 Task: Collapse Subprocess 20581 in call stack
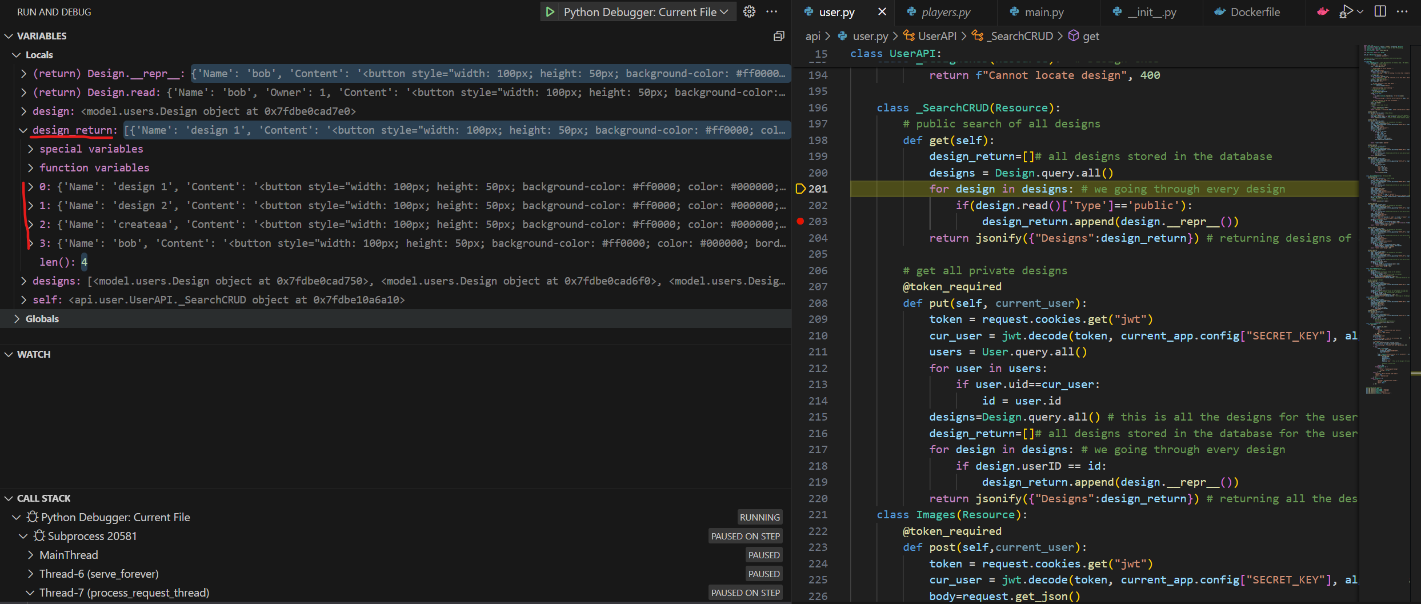(23, 536)
